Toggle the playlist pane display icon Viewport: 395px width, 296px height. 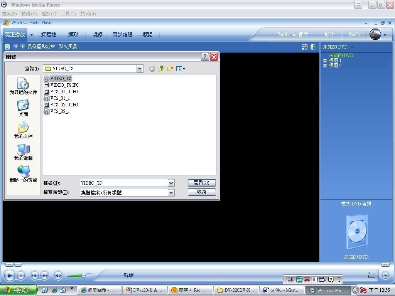pos(313,47)
